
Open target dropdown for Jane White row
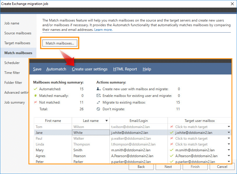click(229, 132)
